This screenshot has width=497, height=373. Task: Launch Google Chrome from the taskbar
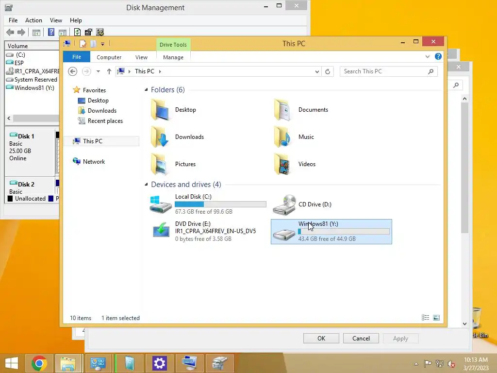tap(39, 363)
